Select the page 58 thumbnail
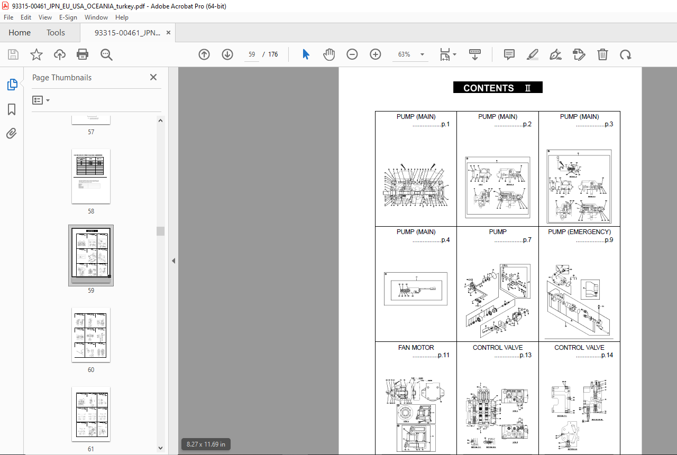The height and width of the screenshot is (455, 677). click(91, 176)
